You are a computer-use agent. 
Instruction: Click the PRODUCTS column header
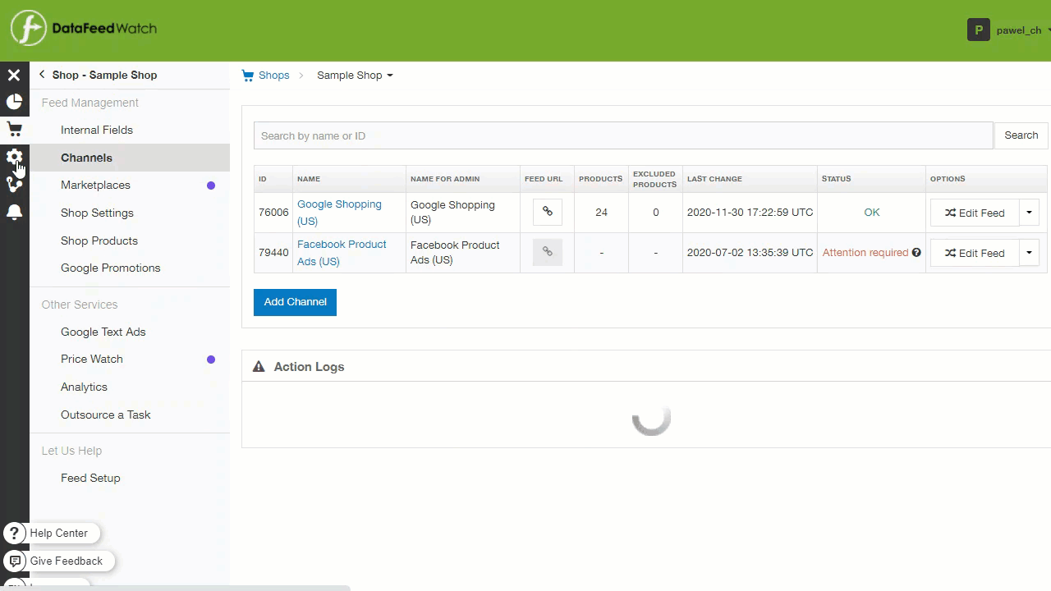(x=600, y=179)
